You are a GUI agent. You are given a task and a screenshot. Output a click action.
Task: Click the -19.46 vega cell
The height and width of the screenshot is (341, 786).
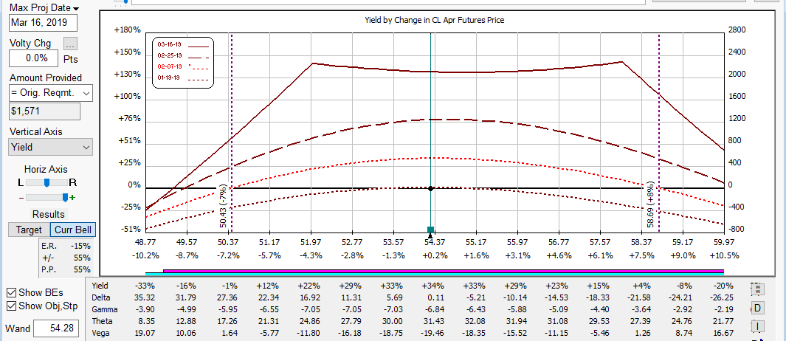pos(432,333)
